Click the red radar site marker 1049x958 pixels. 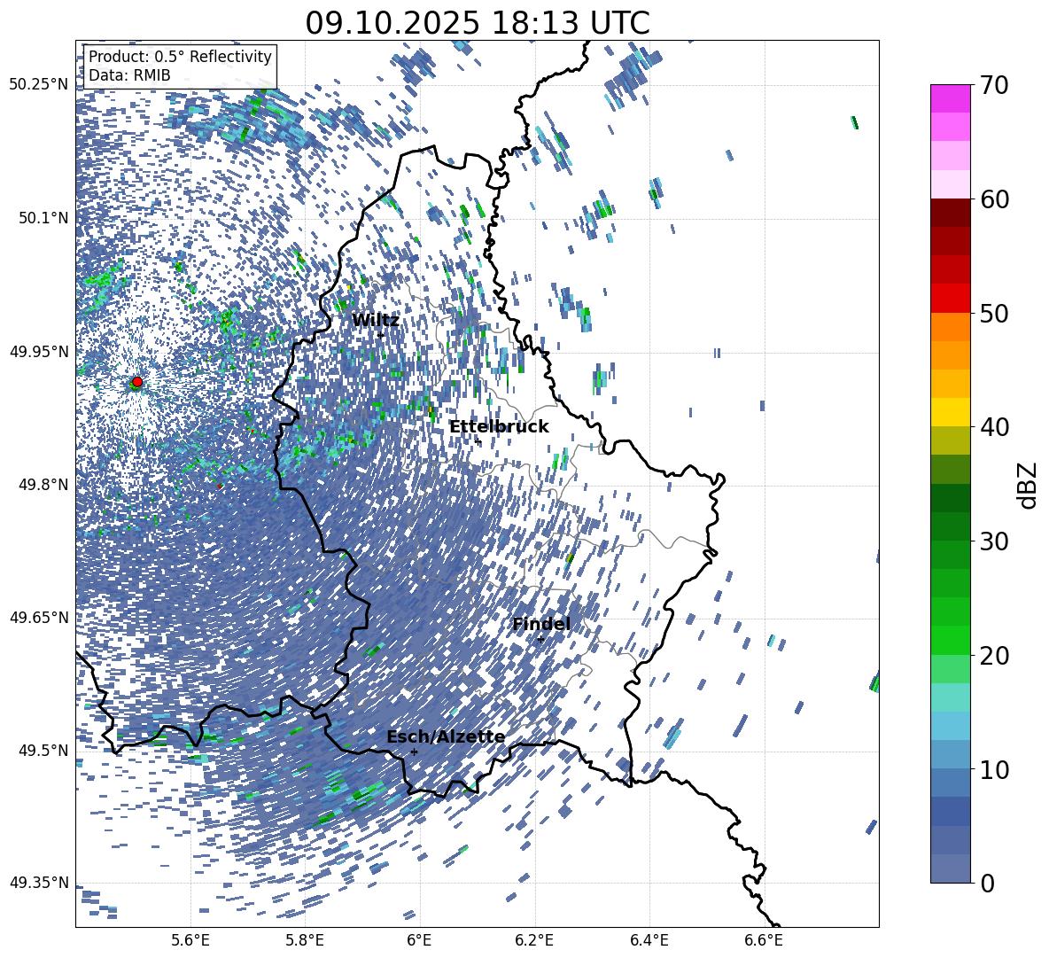(137, 382)
